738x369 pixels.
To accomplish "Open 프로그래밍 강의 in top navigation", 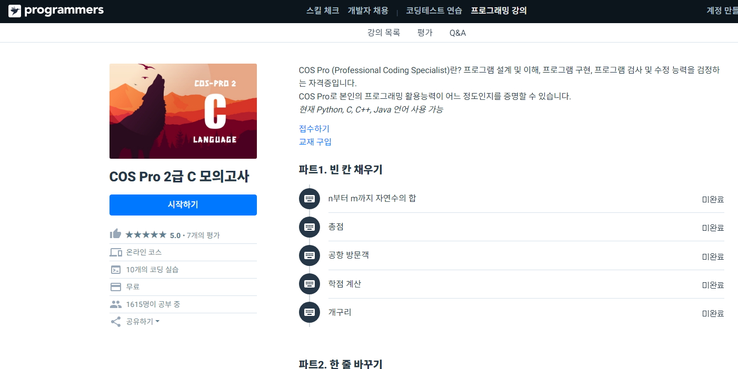I will point(498,11).
